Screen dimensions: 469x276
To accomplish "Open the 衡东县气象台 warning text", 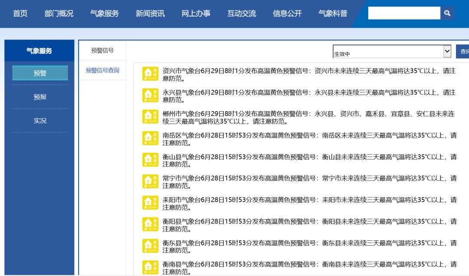I will [x=310, y=246].
